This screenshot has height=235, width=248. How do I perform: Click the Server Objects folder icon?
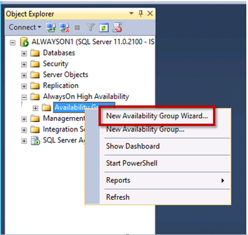[x=35, y=75]
